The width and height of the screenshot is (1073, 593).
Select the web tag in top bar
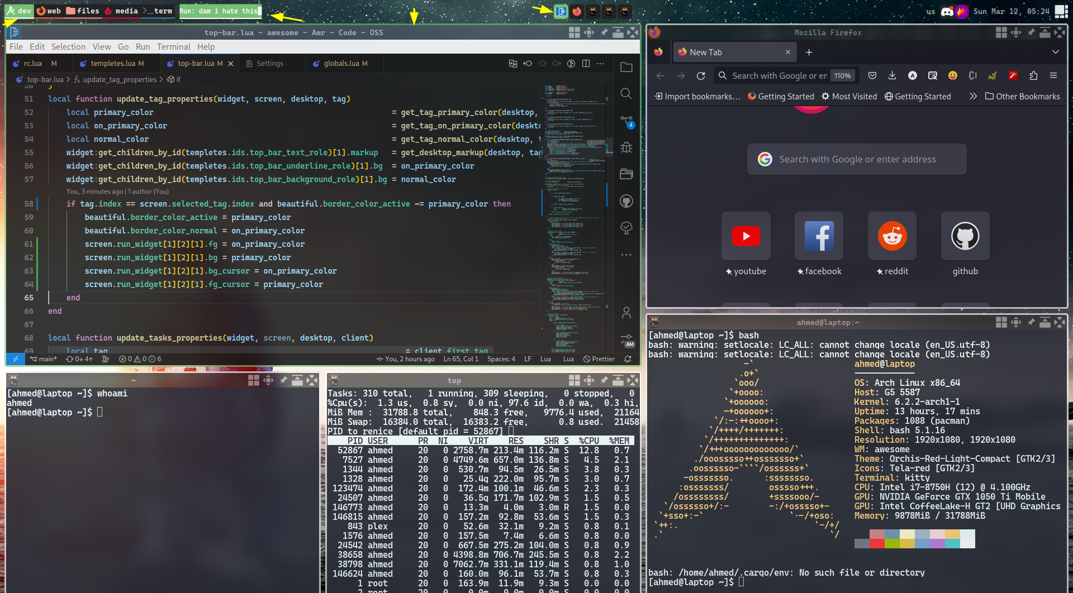[x=49, y=11]
